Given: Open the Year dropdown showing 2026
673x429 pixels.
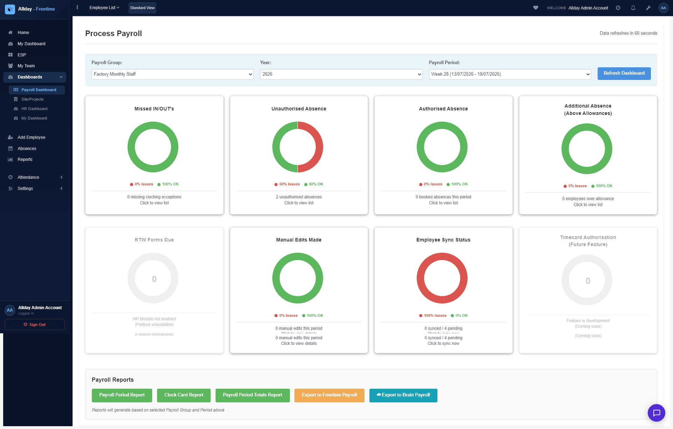Looking at the screenshot, I should pos(341,74).
